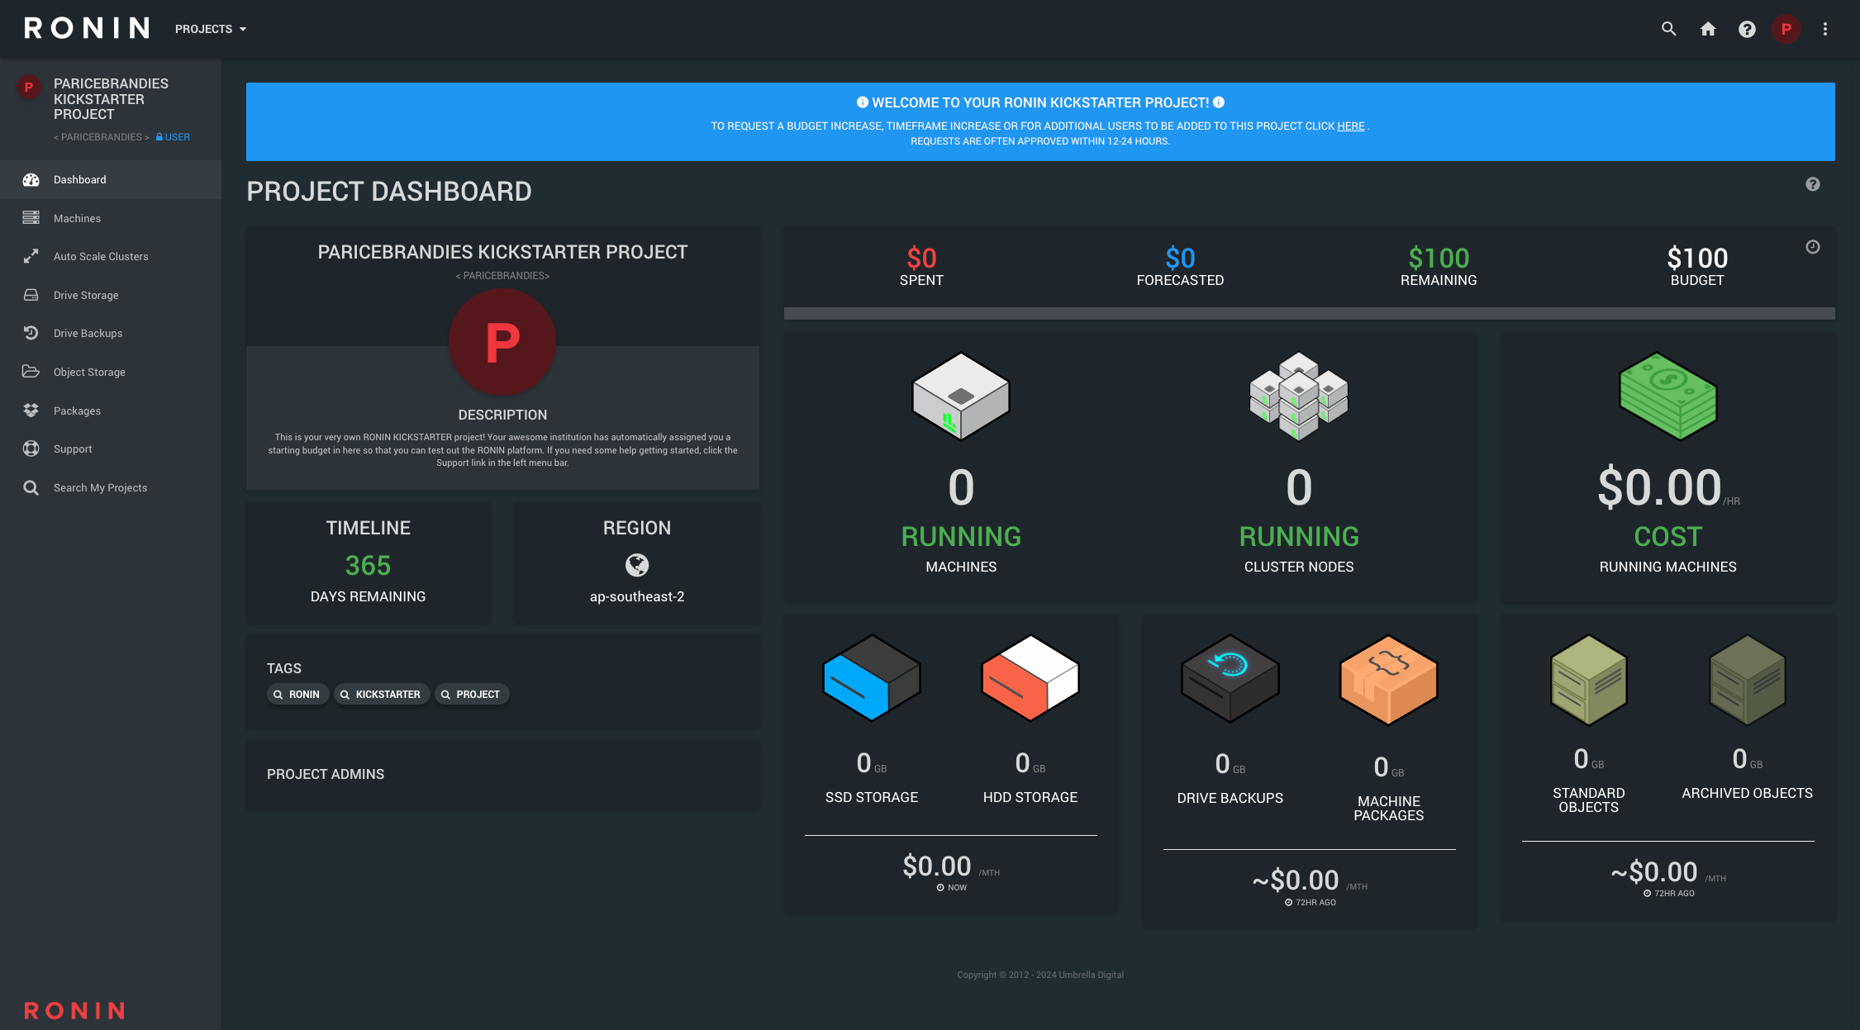This screenshot has width=1860, height=1030.
Task: Click the home icon in top bar
Action: (1708, 29)
